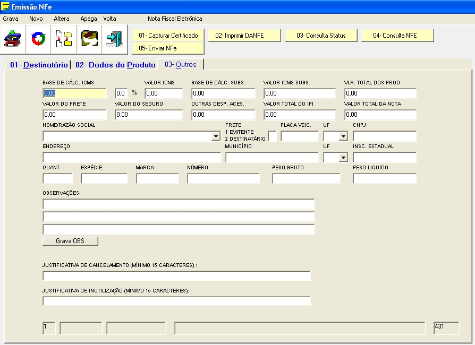Focus the Valor do Frete field

(x=74, y=115)
